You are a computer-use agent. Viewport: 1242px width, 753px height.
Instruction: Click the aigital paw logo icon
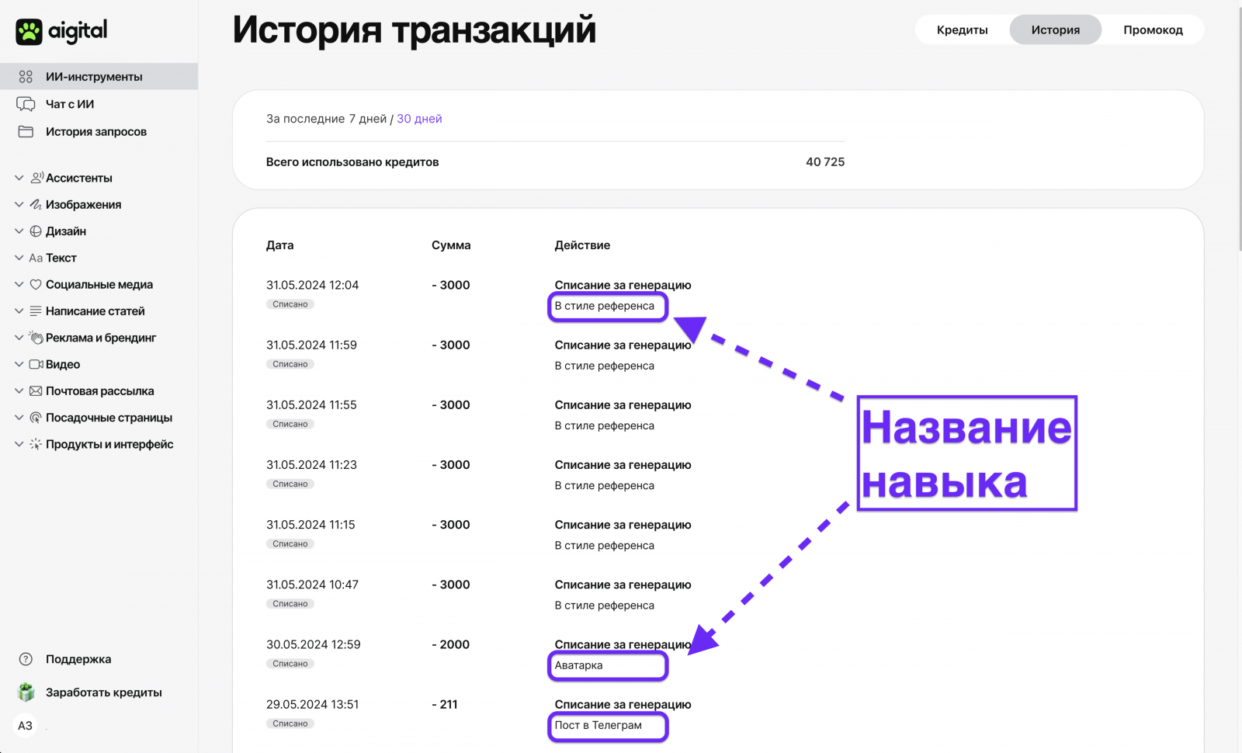tap(29, 32)
